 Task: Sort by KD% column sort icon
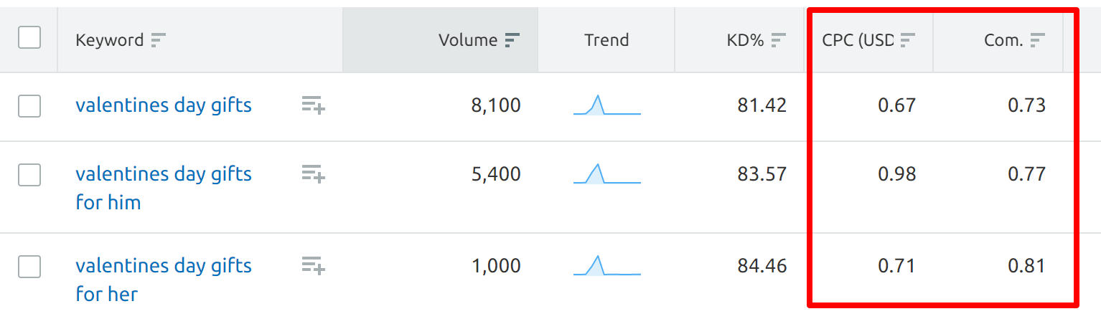pyautogui.click(x=779, y=40)
